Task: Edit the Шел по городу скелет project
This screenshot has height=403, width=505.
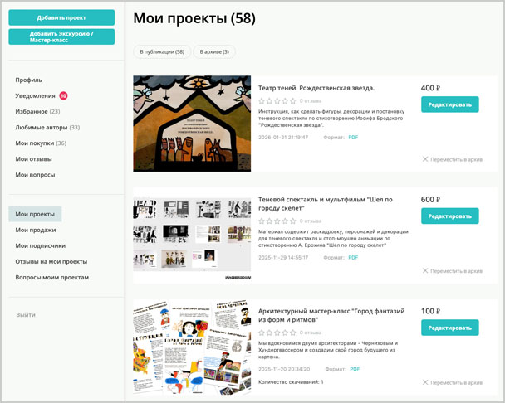Action: click(x=450, y=216)
